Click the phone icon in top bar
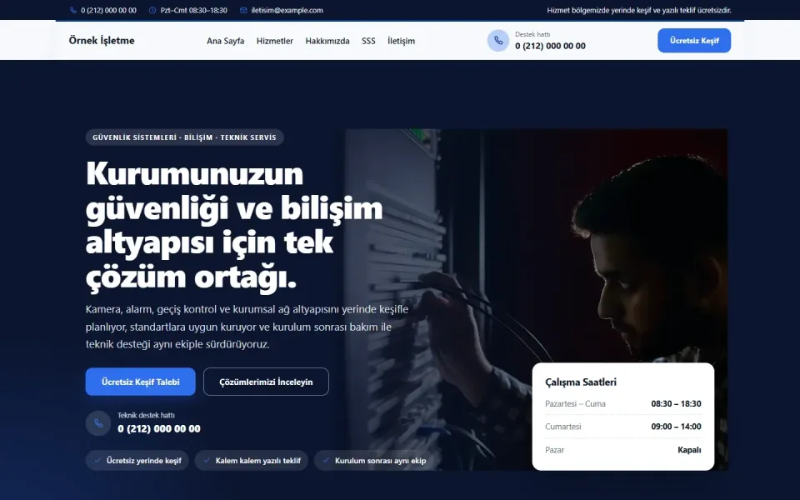800x500 pixels. (73, 10)
